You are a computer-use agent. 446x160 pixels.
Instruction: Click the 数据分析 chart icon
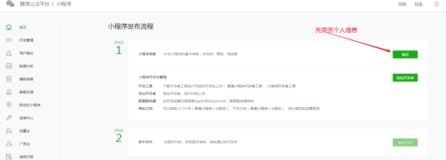pos(9,66)
